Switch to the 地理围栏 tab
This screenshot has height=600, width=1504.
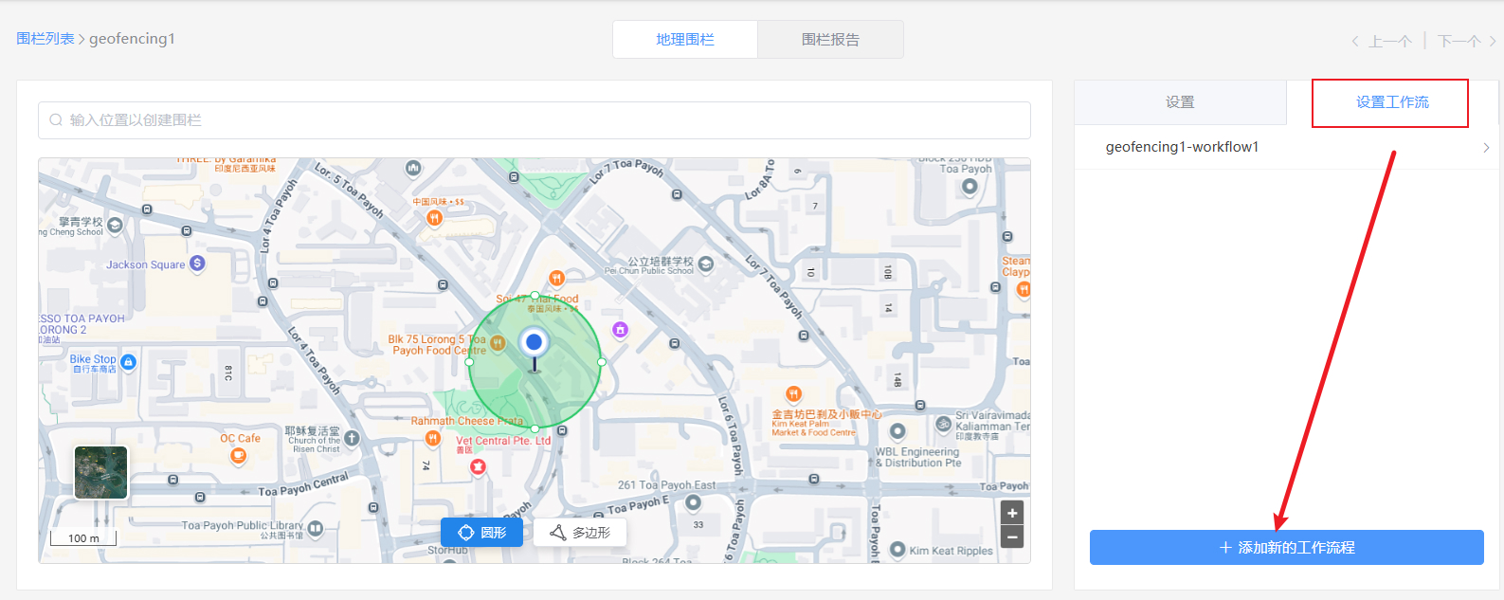coord(685,40)
